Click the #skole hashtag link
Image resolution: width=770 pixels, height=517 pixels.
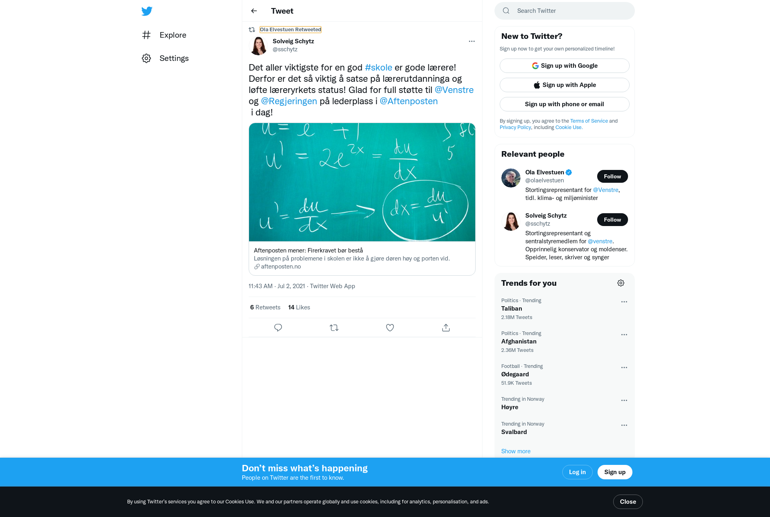[379, 67]
